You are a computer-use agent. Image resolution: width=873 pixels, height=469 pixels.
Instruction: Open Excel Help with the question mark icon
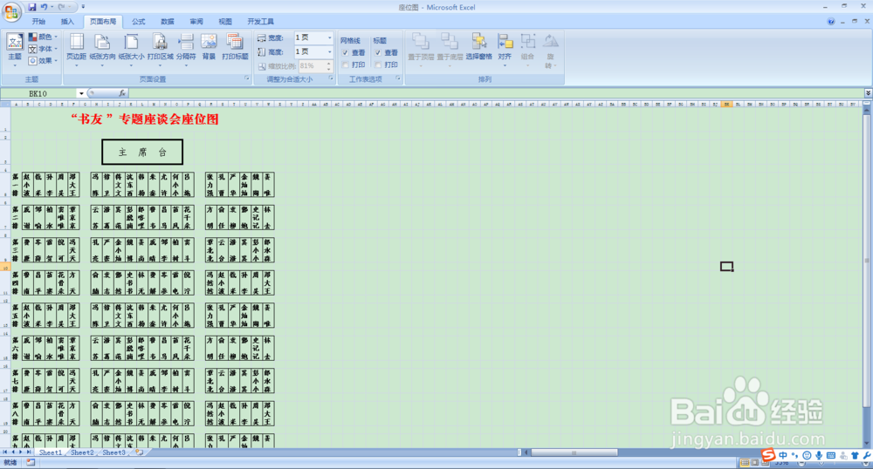pyautogui.click(x=831, y=22)
